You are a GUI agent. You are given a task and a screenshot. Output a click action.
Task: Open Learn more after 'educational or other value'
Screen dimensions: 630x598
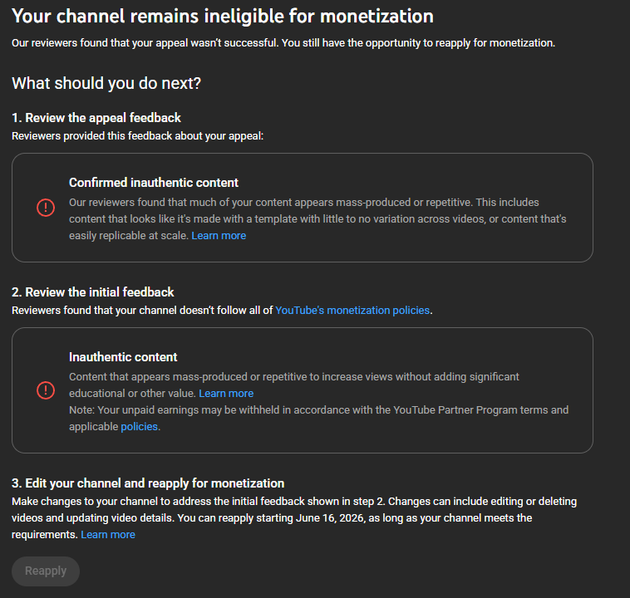226,394
